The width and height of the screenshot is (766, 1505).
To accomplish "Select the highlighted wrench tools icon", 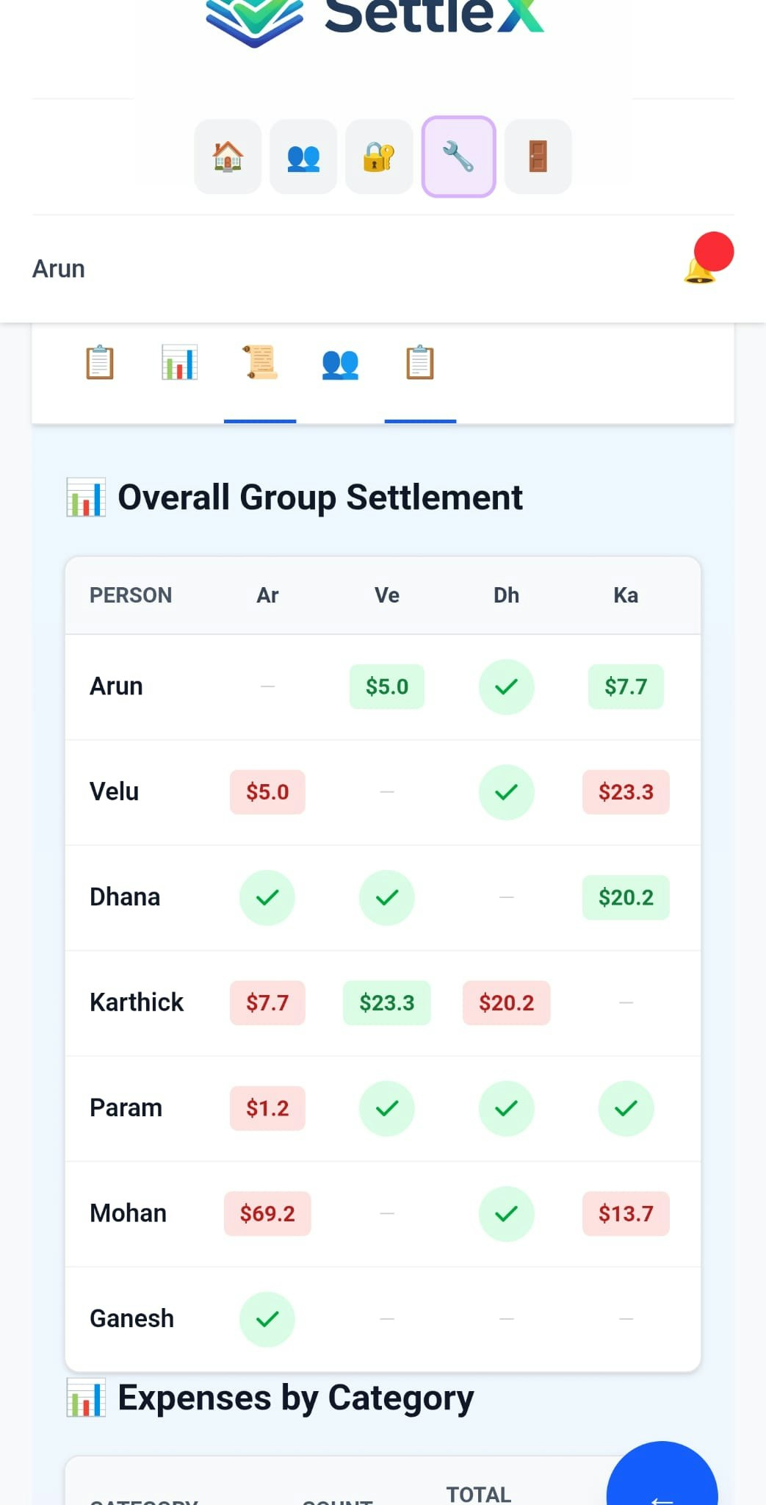I will pyautogui.click(x=458, y=157).
